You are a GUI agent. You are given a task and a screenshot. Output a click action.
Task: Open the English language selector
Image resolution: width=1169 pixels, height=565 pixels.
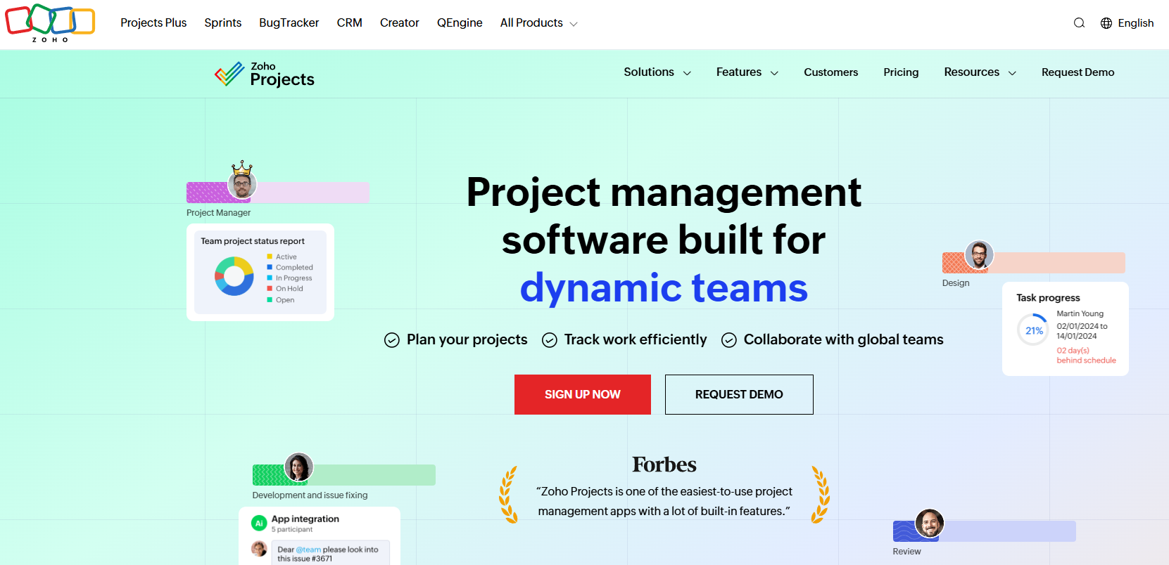point(1127,23)
